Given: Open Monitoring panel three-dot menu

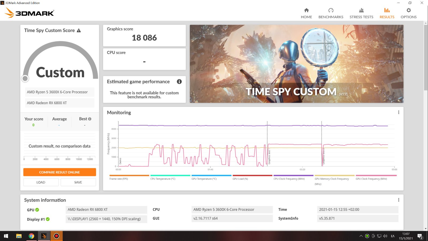Looking at the screenshot, I should click(399, 112).
